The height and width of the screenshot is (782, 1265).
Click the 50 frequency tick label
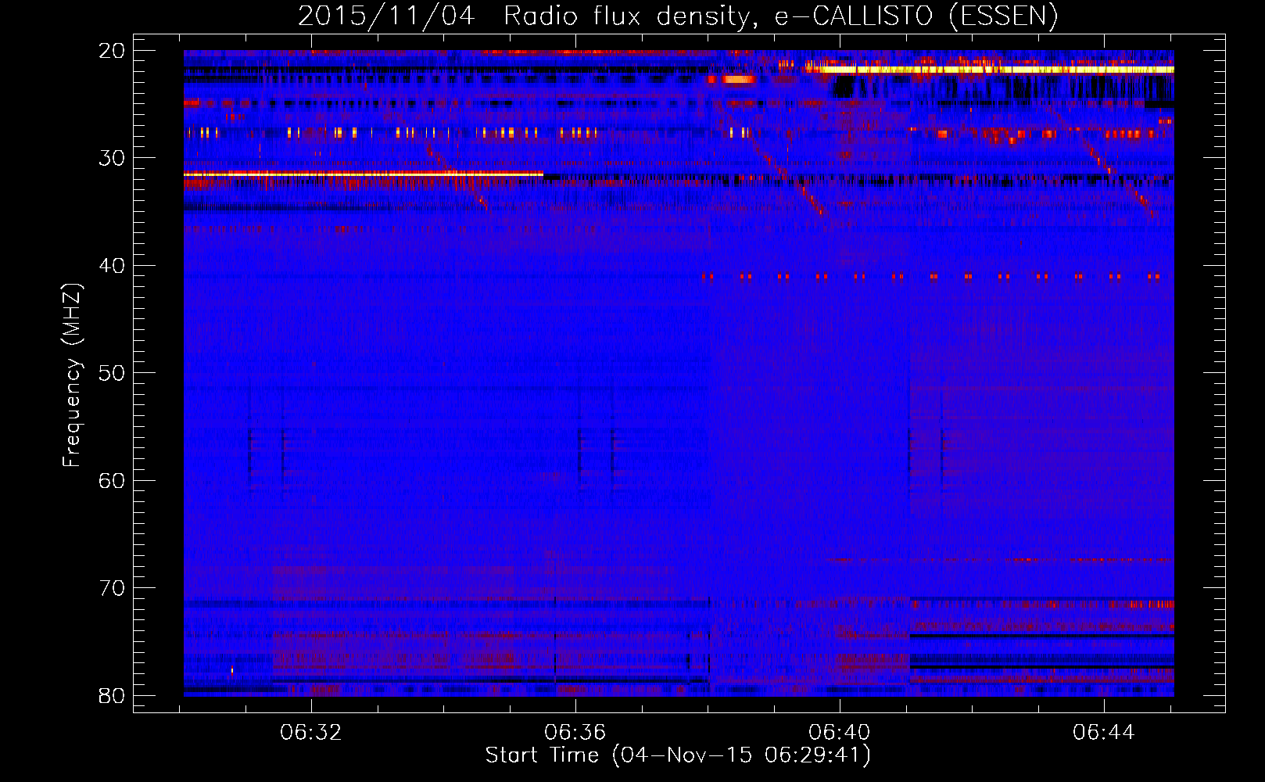pos(112,373)
